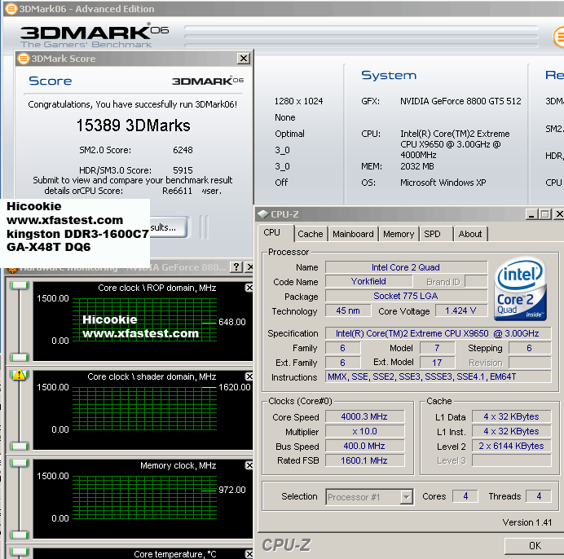Click the Threads count field
The width and height of the screenshot is (564, 559).
(539, 496)
